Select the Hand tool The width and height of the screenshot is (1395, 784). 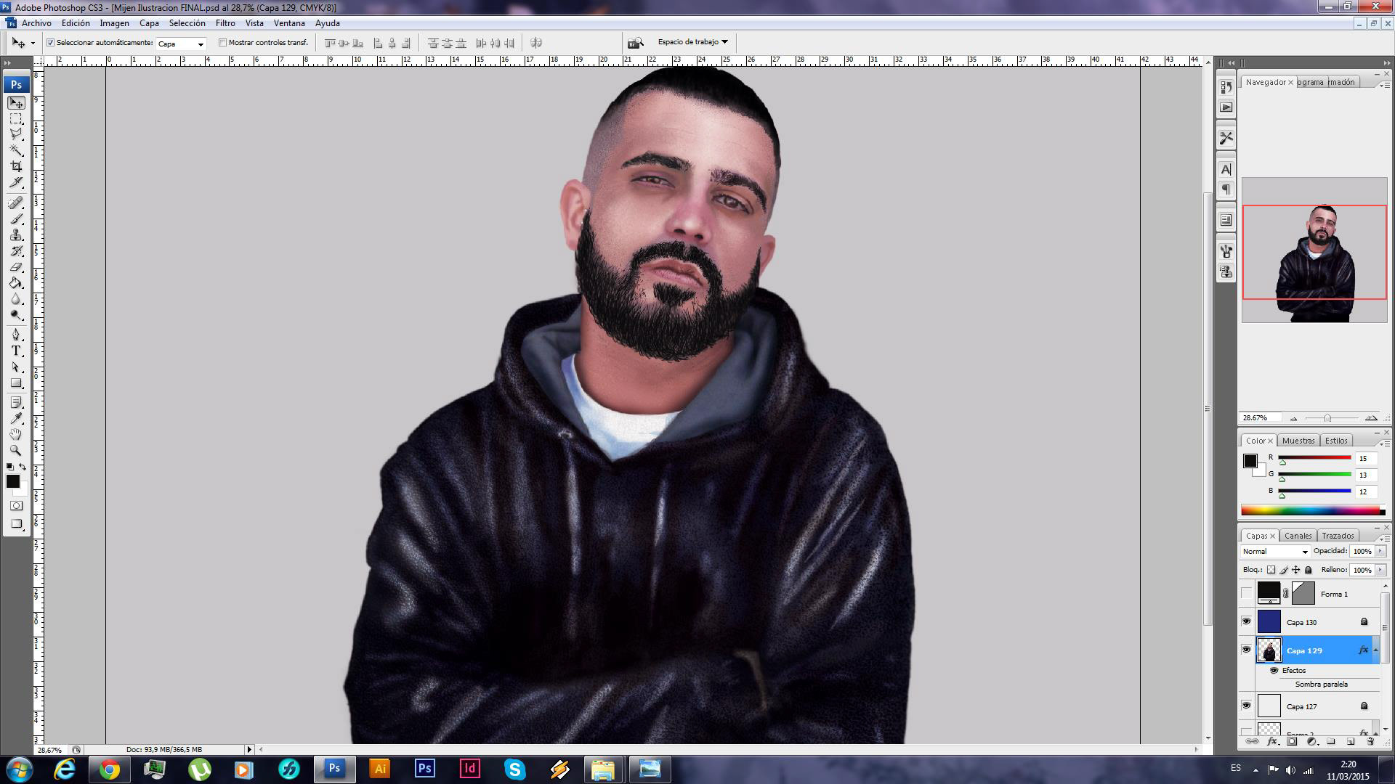pyautogui.click(x=16, y=434)
